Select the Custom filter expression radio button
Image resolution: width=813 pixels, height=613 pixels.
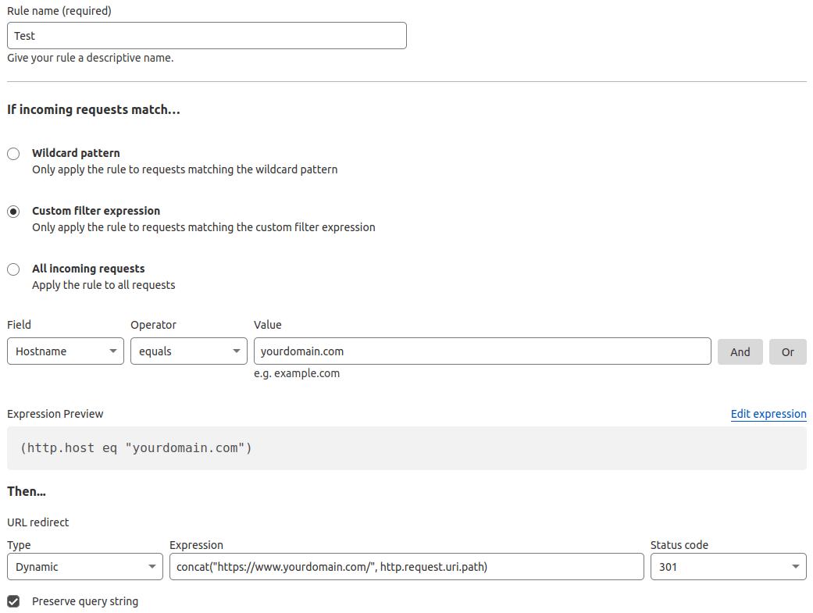(13, 212)
